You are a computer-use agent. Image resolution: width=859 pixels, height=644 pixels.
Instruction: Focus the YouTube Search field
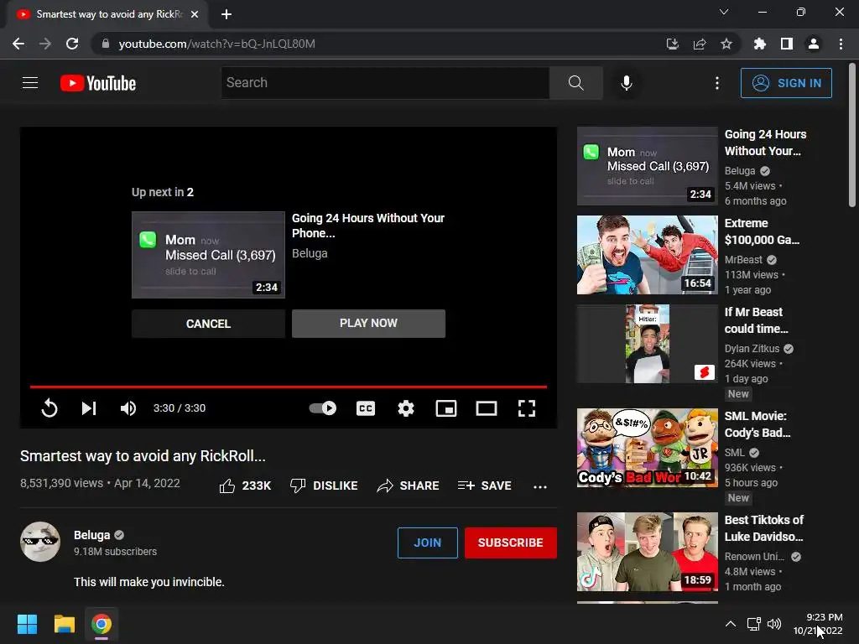(x=385, y=83)
